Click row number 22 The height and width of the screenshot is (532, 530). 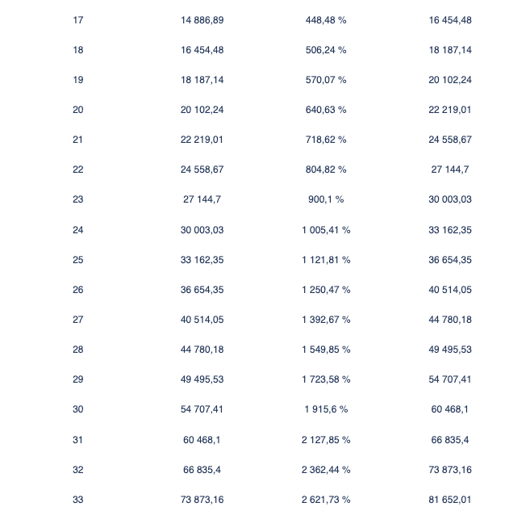click(x=78, y=170)
